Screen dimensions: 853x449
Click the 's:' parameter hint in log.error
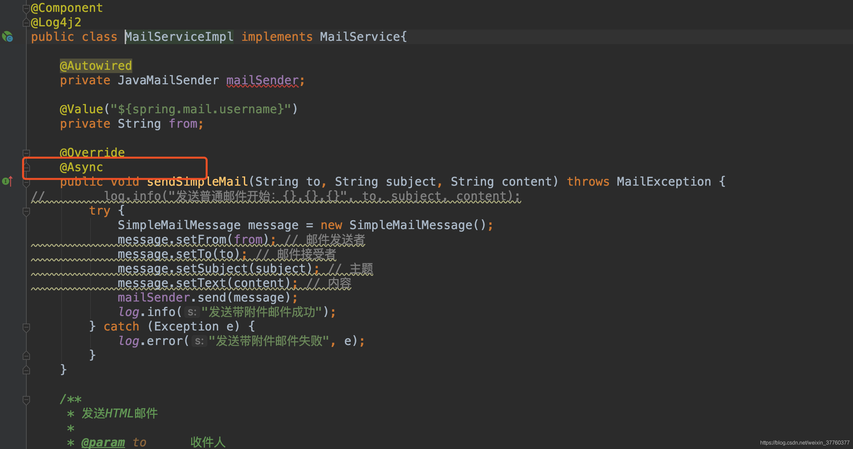[199, 341]
